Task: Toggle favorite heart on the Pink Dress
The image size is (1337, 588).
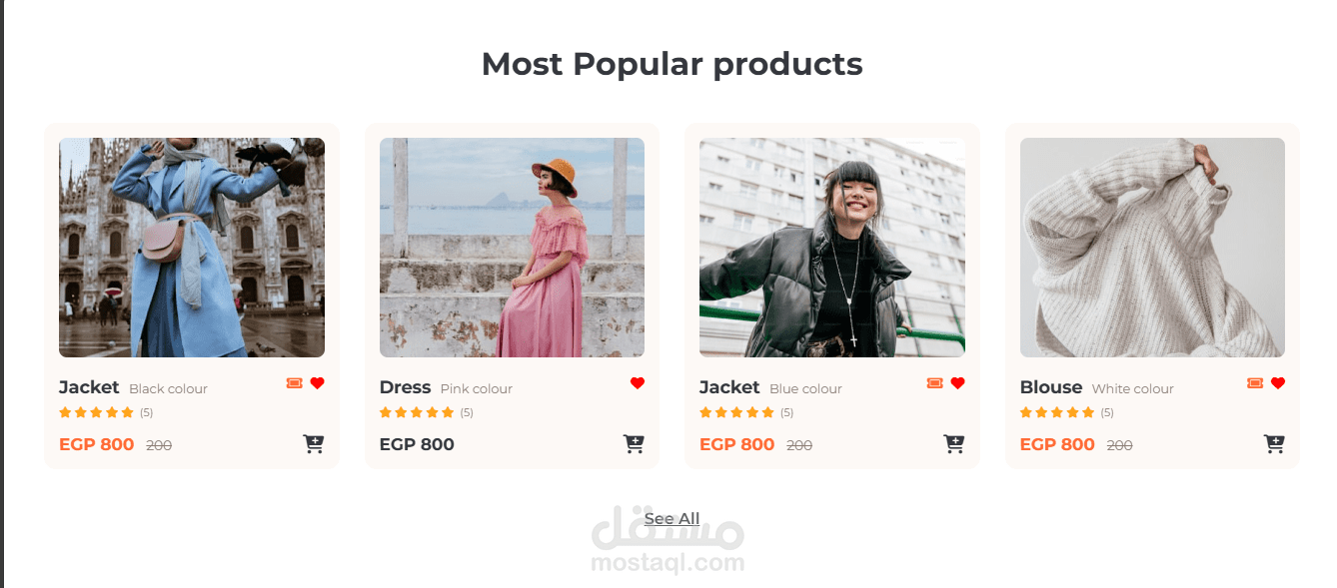Action: (x=638, y=383)
